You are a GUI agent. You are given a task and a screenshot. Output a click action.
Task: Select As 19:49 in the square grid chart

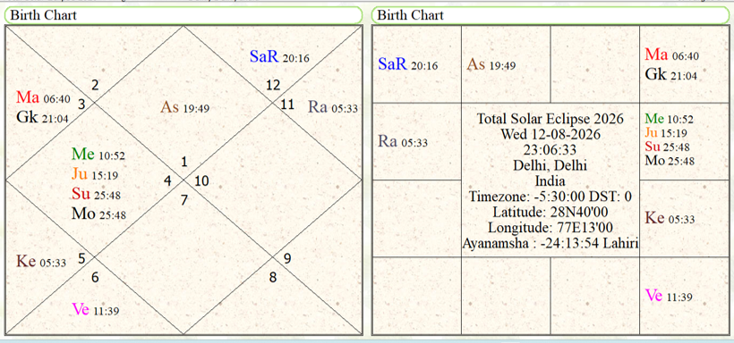point(491,64)
